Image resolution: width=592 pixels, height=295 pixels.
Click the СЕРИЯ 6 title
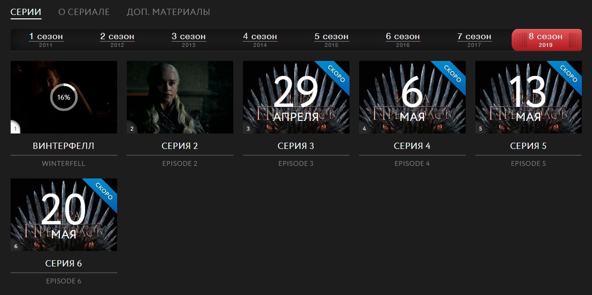pos(64,264)
